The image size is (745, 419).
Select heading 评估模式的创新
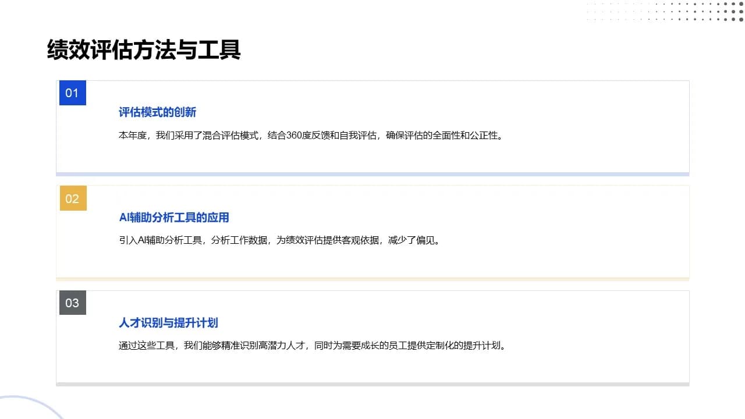158,112
